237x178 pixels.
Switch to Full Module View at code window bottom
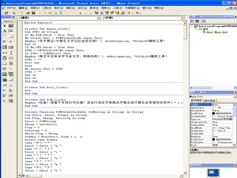[x=23, y=176]
